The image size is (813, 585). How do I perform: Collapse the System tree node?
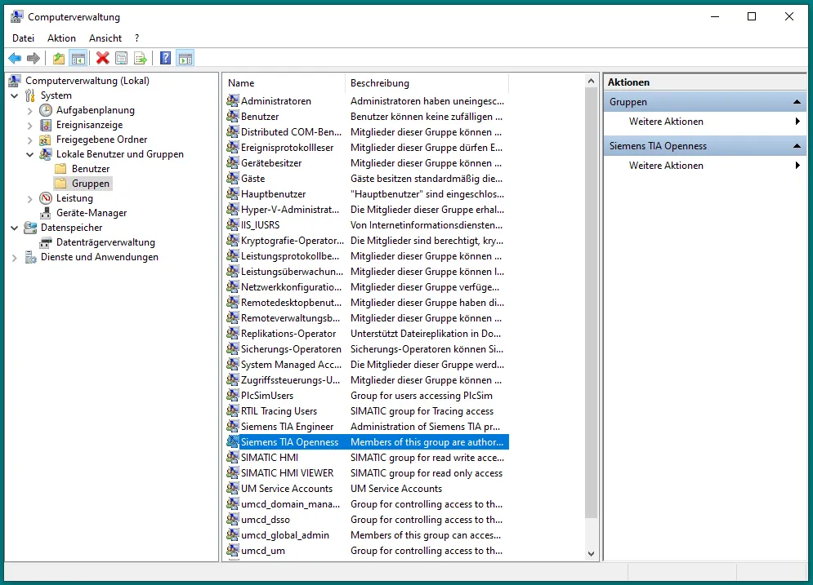tap(15, 95)
